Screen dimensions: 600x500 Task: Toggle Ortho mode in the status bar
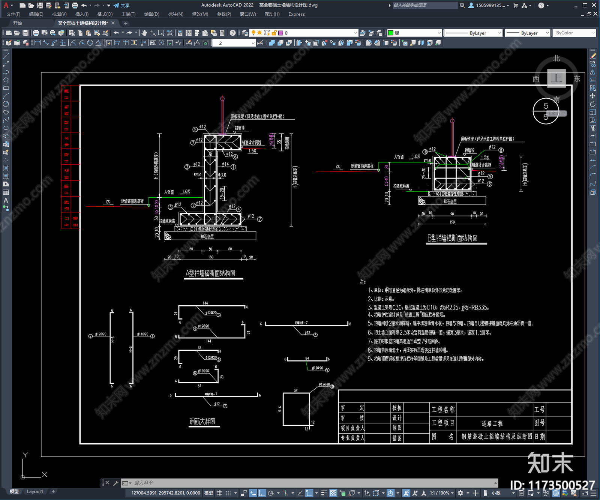(262, 493)
